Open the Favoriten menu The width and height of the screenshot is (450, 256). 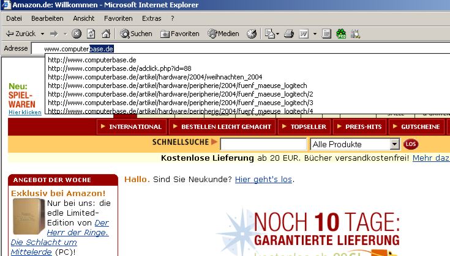(118, 18)
